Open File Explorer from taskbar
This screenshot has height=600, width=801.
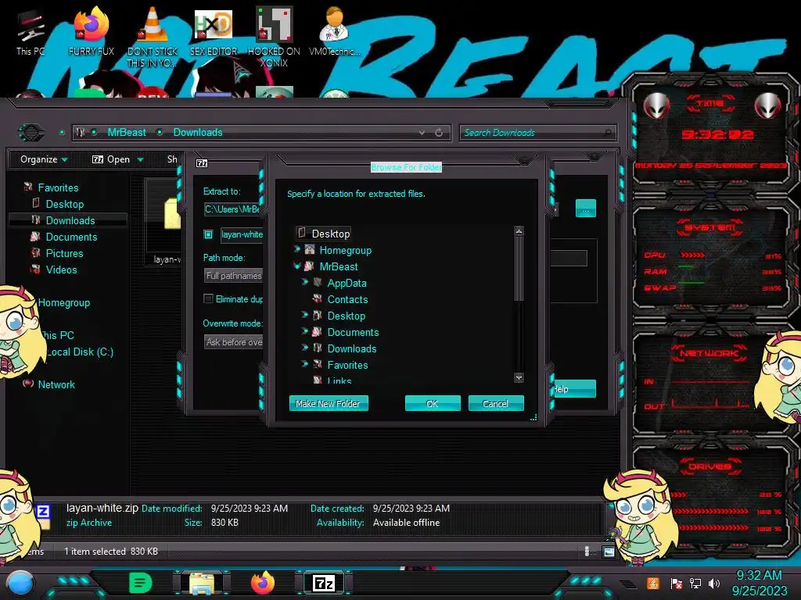pos(202,583)
